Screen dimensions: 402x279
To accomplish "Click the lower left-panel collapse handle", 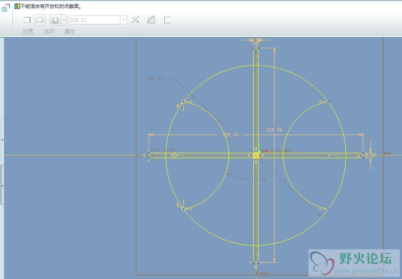I will coord(2,185).
